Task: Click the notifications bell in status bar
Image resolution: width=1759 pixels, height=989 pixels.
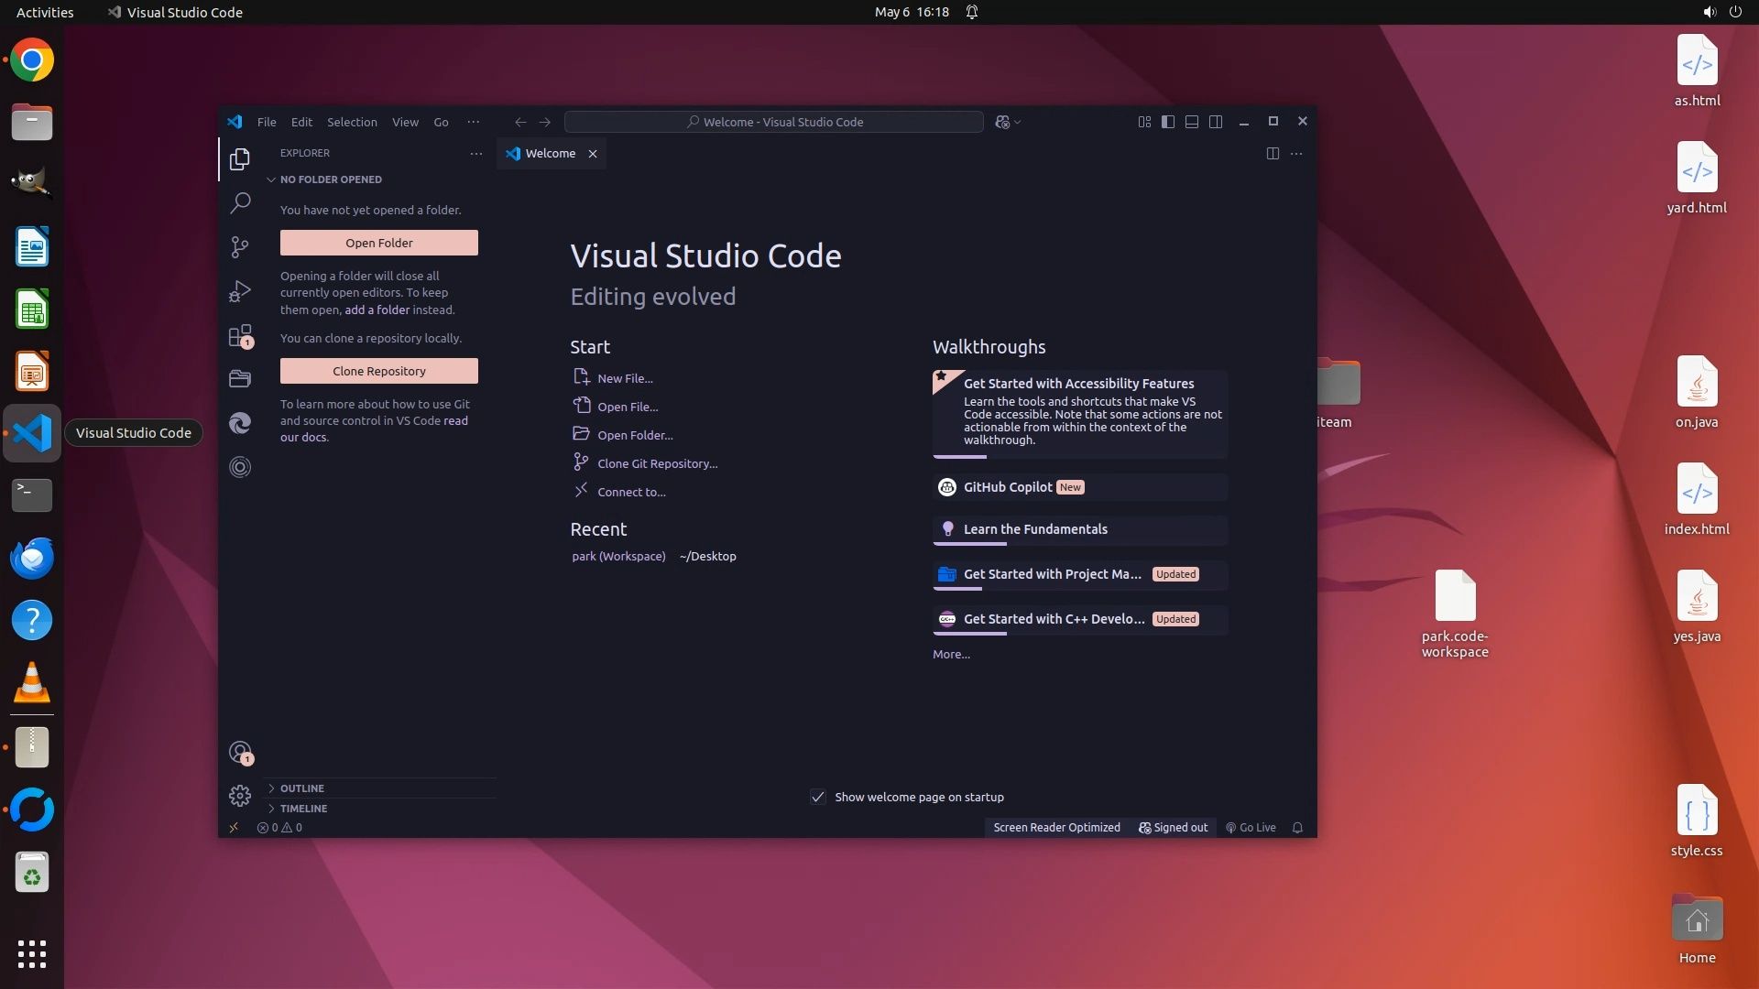Action: coord(1297,828)
